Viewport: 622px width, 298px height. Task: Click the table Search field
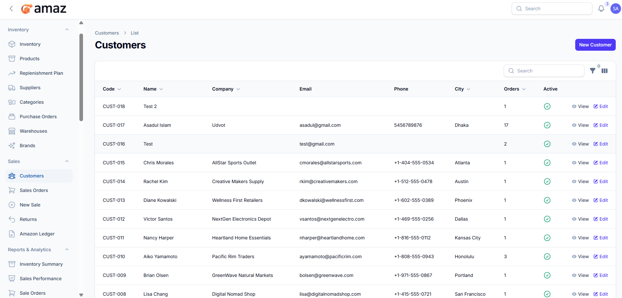(x=544, y=71)
